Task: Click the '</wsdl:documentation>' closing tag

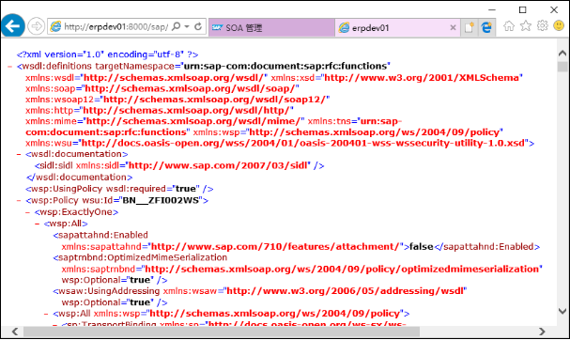Action: [x=79, y=178]
